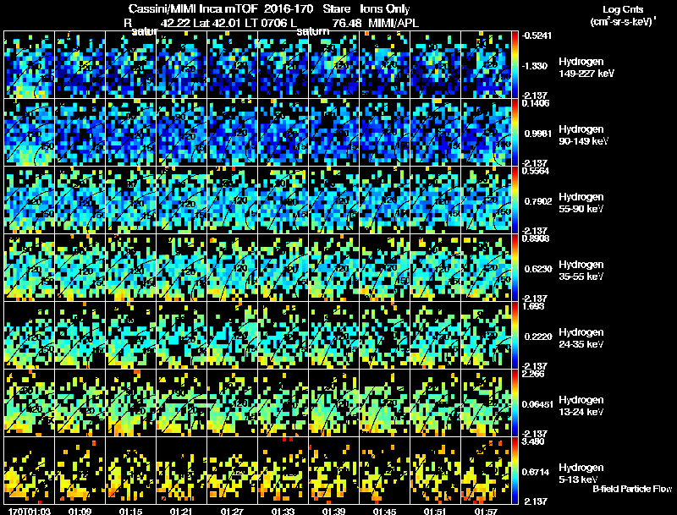Open the 35-55 keV image panel at 01:33

283,268
